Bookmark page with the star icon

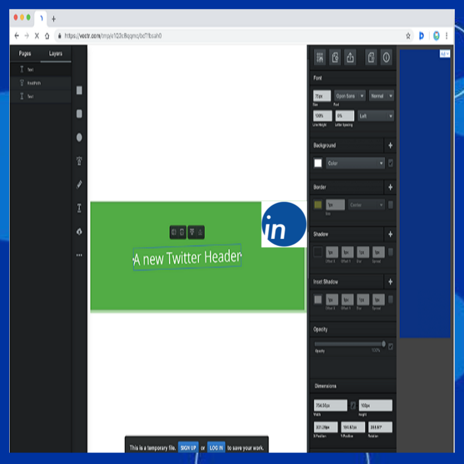point(408,36)
